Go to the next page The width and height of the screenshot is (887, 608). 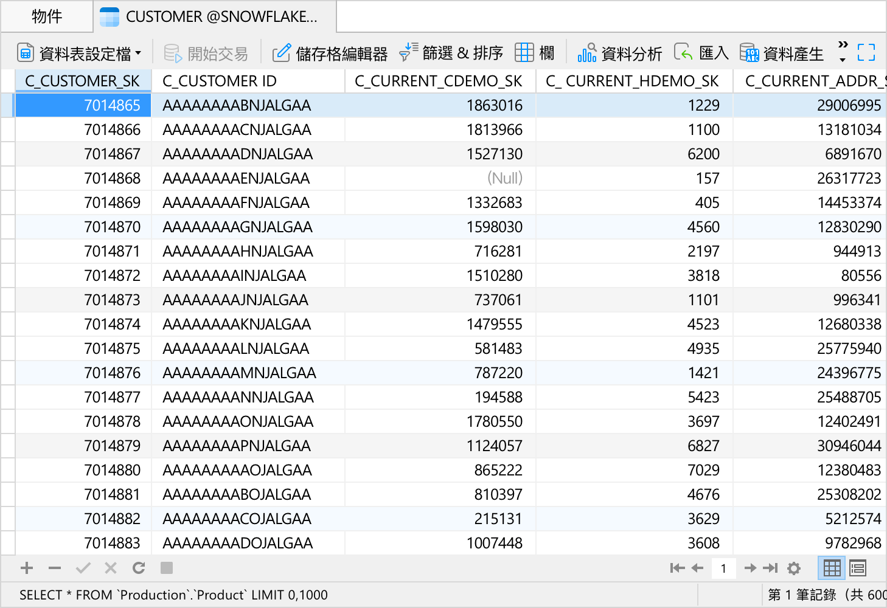751,568
